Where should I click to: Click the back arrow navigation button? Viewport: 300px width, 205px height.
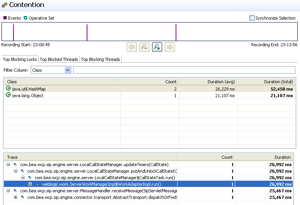(x=132, y=47)
